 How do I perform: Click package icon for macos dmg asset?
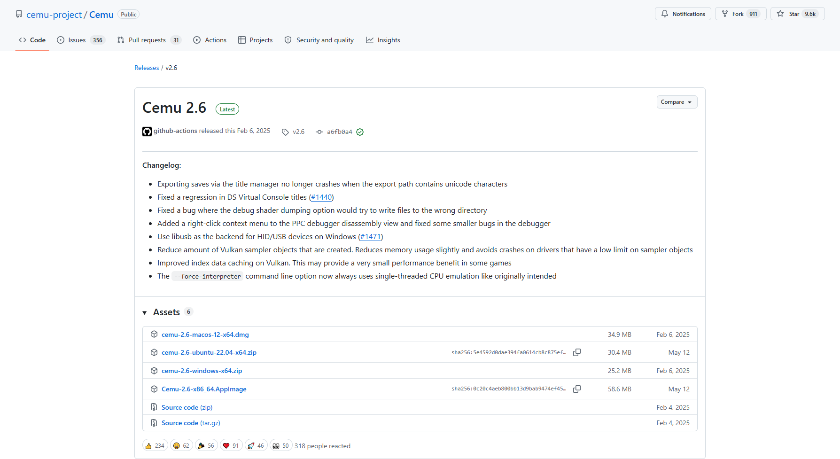[x=154, y=334]
